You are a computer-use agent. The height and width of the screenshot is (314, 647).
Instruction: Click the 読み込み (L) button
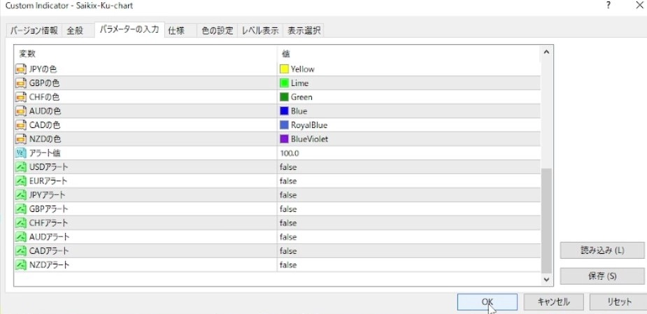click(602, 250)
